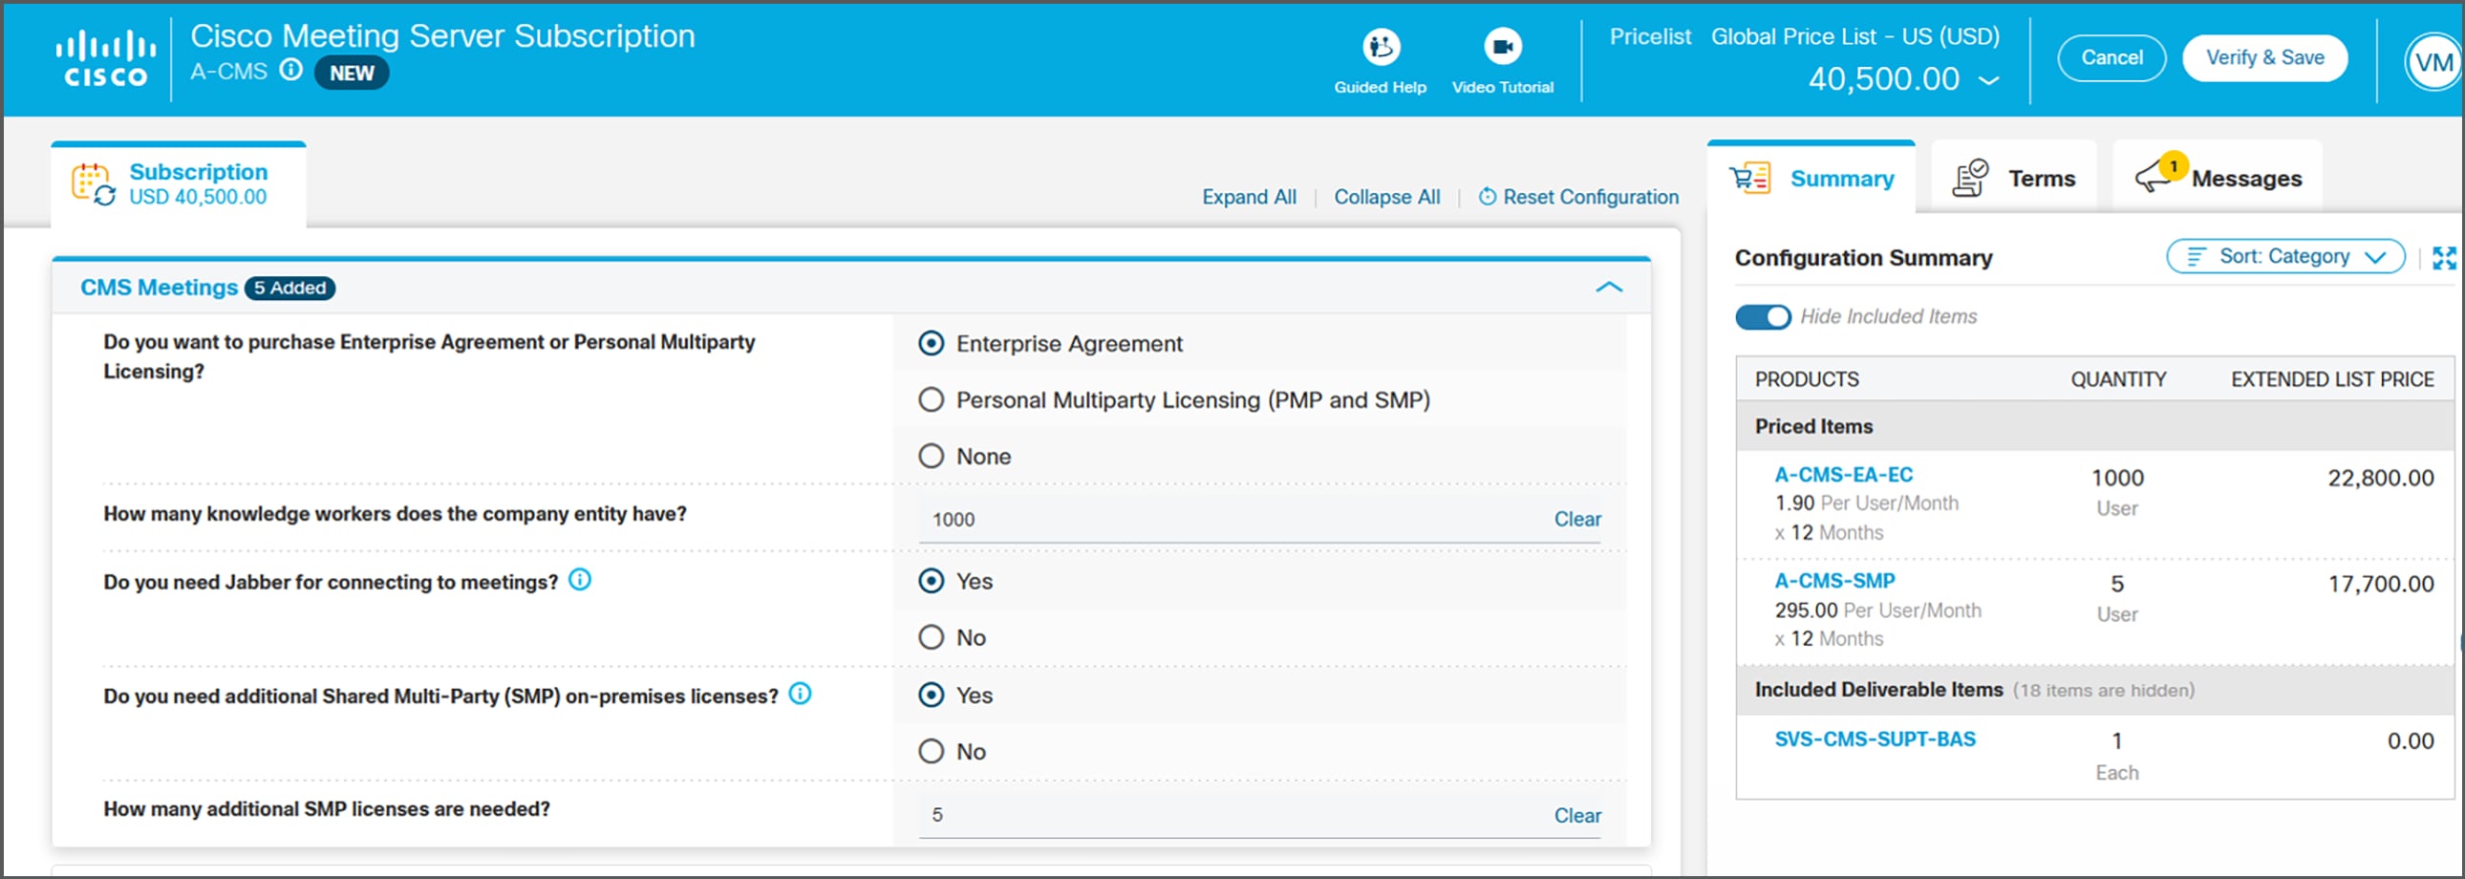Choose No for additional SMP licenses
The width and height of the screenshot is (2465, 879).
932,752
